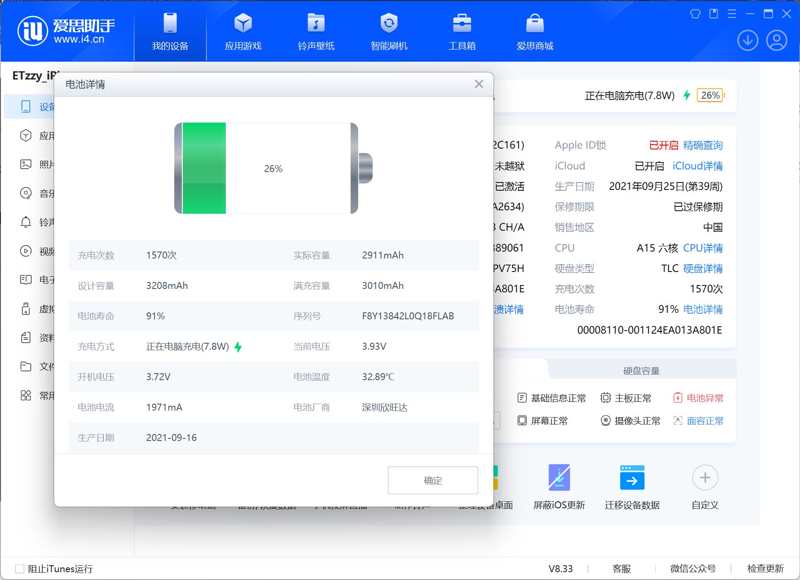Click 精确查询 link for Apple ID lock
Image resolution: width=800 pixels, height=580 pixels.
pos(703,145)
